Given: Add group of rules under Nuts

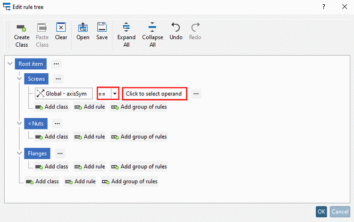Looking at the screenshot, I should 139,137.
